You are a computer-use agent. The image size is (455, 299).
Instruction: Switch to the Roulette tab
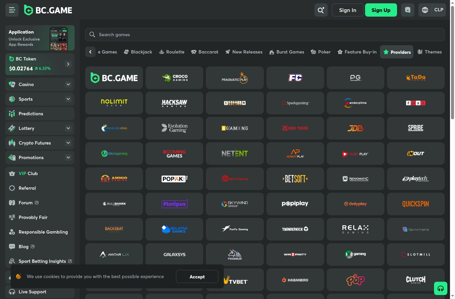tap(172, 52)
